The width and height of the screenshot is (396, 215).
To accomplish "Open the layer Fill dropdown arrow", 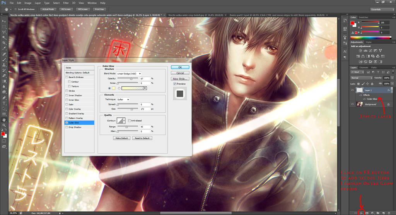I will [x=392, y=84].
